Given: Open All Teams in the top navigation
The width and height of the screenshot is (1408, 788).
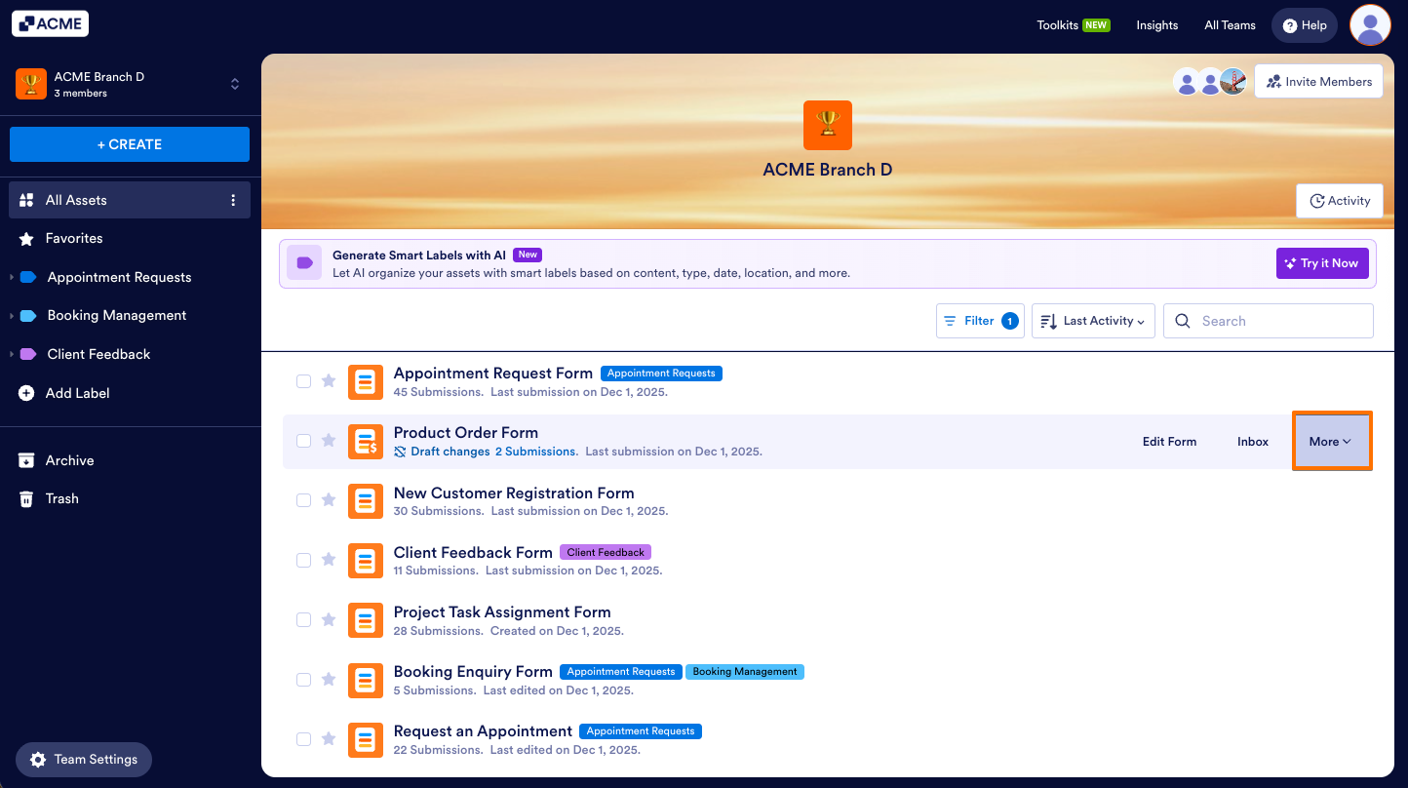Looking at the screenshot, I should tap(1230, 25).
